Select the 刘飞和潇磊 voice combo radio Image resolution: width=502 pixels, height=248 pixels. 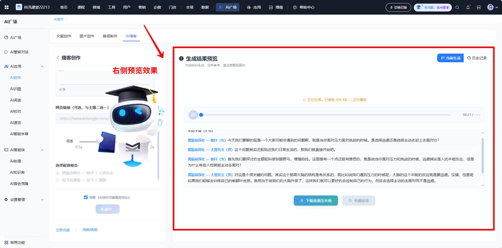(x=57, y=180)
